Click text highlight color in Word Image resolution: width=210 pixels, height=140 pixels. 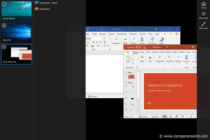tap(87, 46)
